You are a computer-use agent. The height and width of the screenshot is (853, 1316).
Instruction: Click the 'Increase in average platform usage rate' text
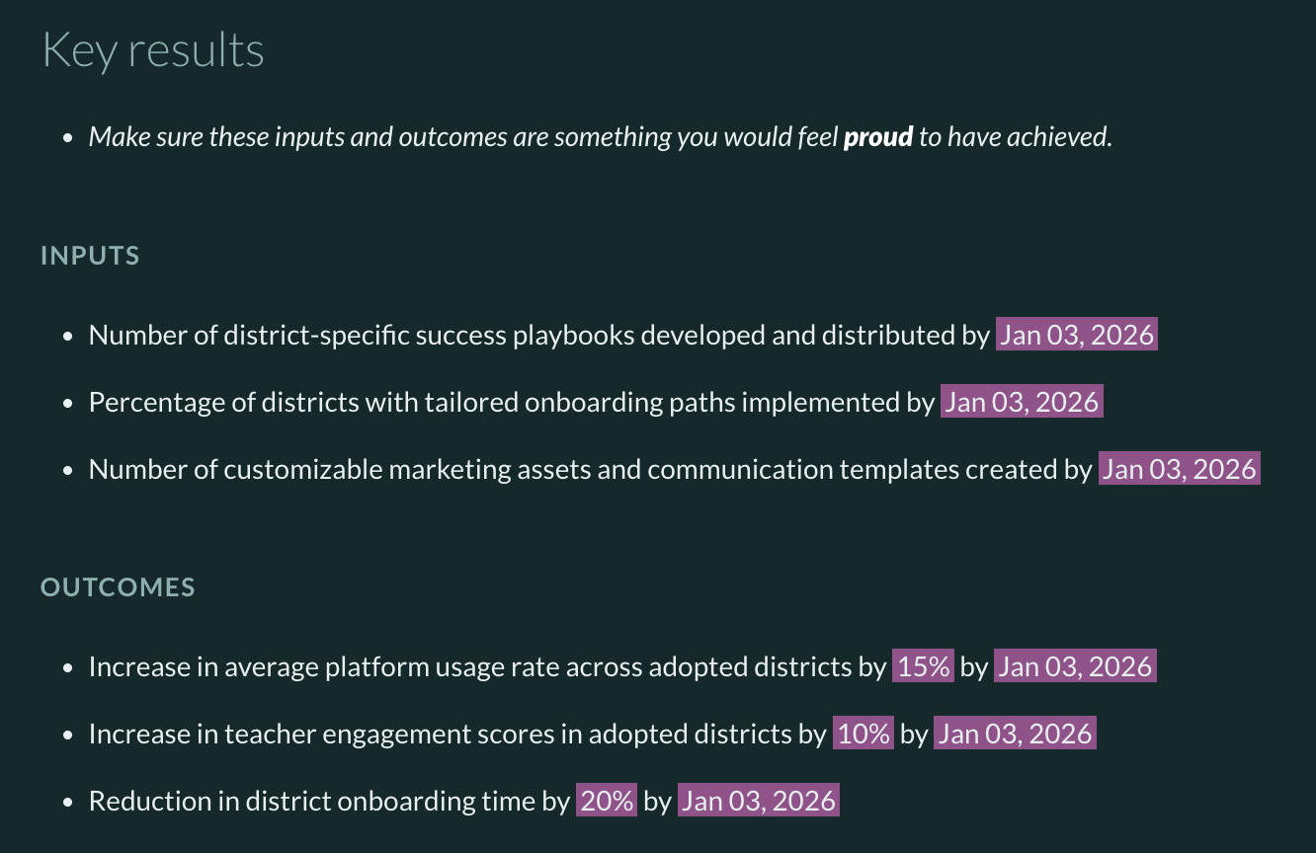click(324, 667)
